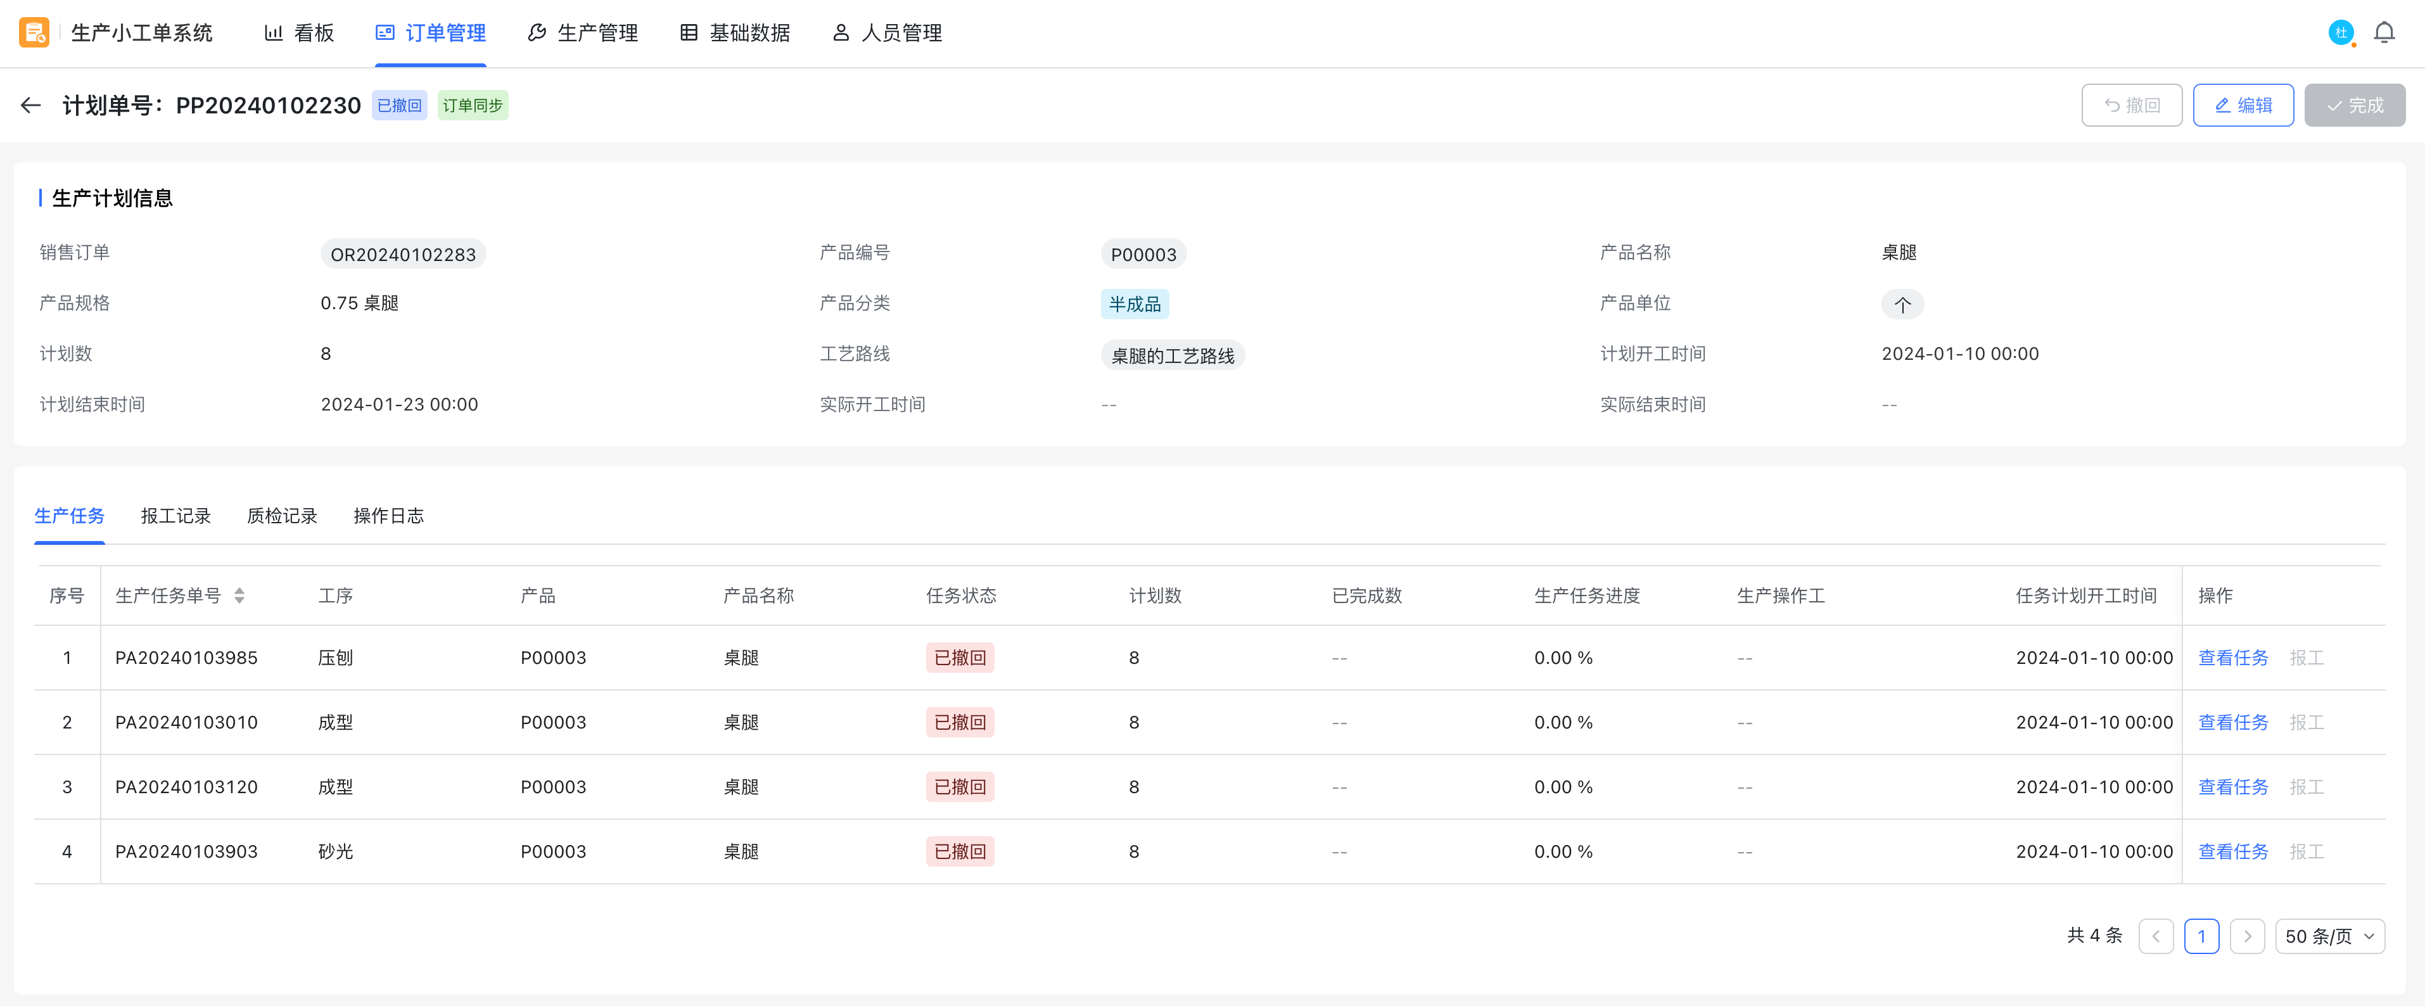2425x1006 pixels.
Task: Switch to 操作日志 tab
Action: (x=388, y=516)
